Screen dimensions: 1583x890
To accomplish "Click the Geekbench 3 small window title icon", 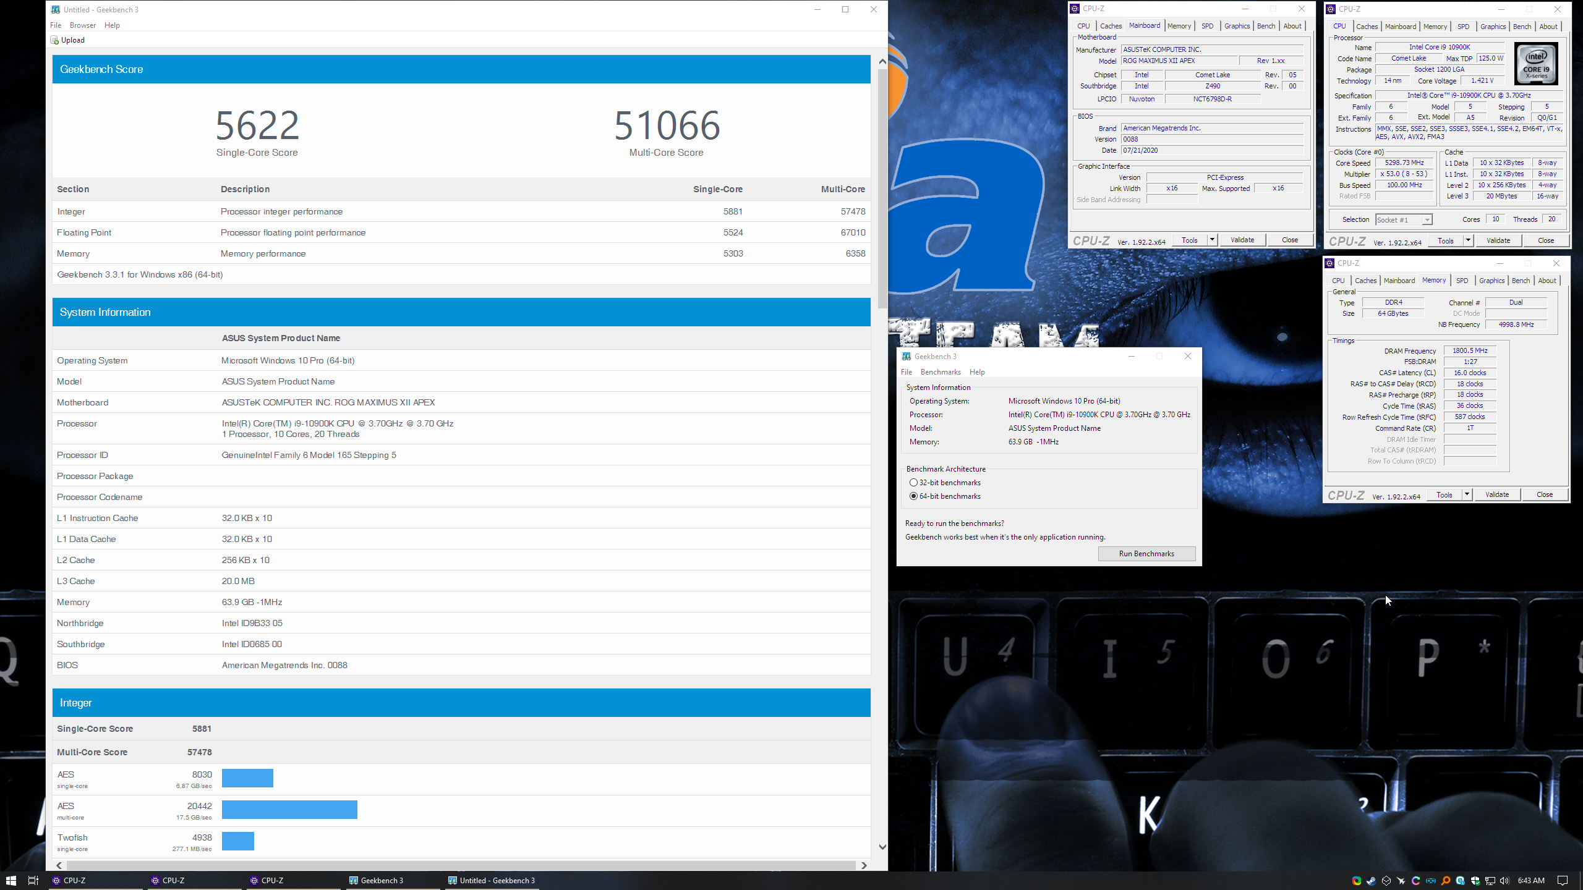I will pyautogui.click(x=907, y=356).
